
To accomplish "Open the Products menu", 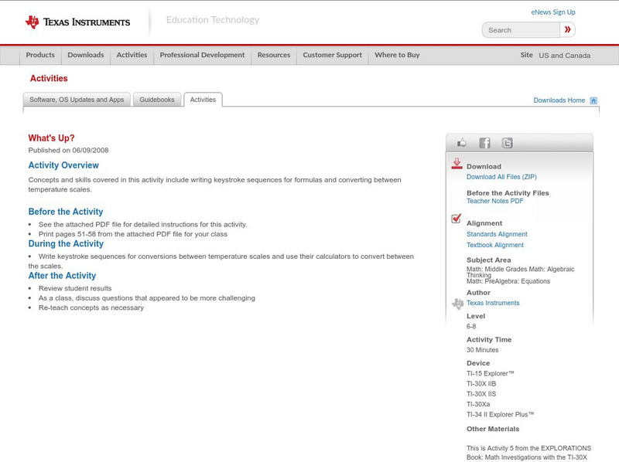I will 40,55.
